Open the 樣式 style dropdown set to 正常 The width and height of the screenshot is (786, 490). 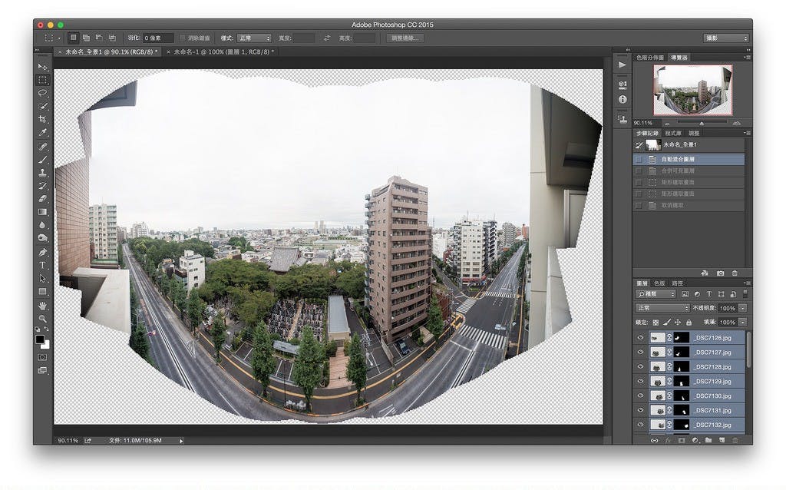[255, 38]
